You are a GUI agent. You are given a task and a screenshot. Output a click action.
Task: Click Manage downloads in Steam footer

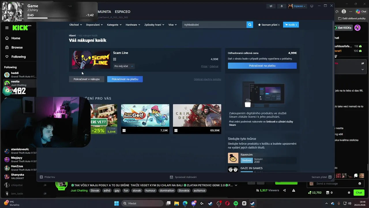(183, 177)
